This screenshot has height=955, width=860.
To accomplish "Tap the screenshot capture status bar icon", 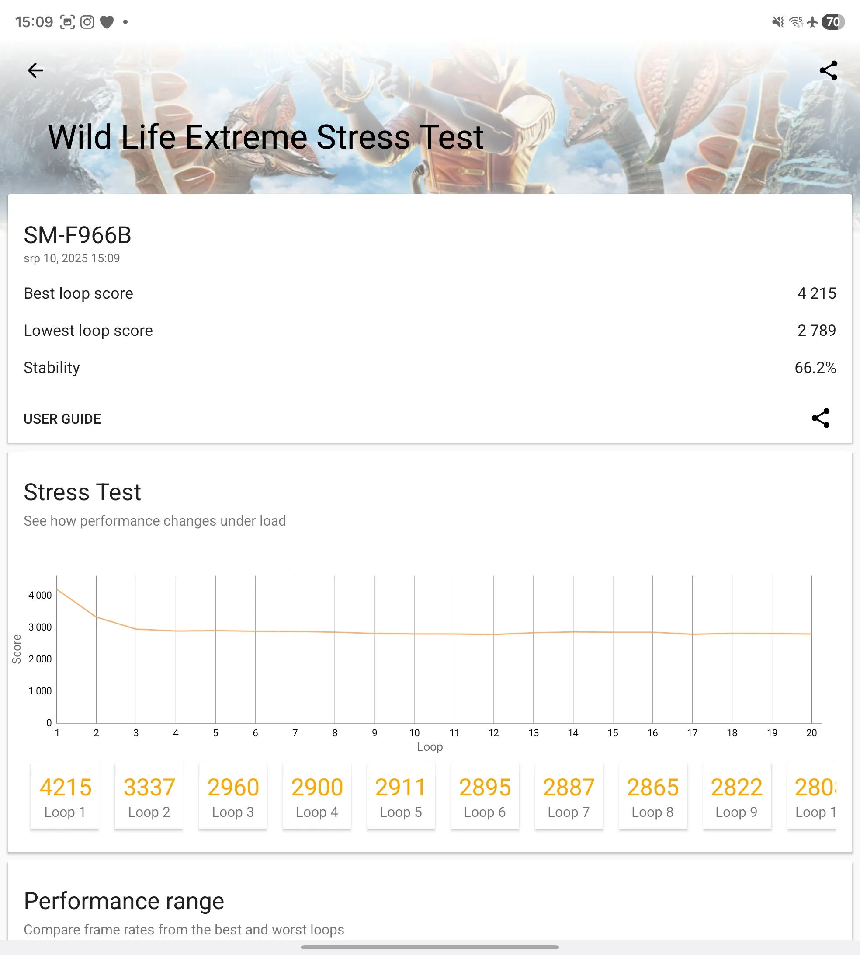I will pyautogui.click(x=67, y=22).
